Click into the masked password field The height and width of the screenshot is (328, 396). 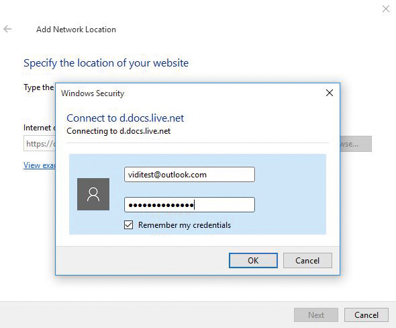coord(189,204)
